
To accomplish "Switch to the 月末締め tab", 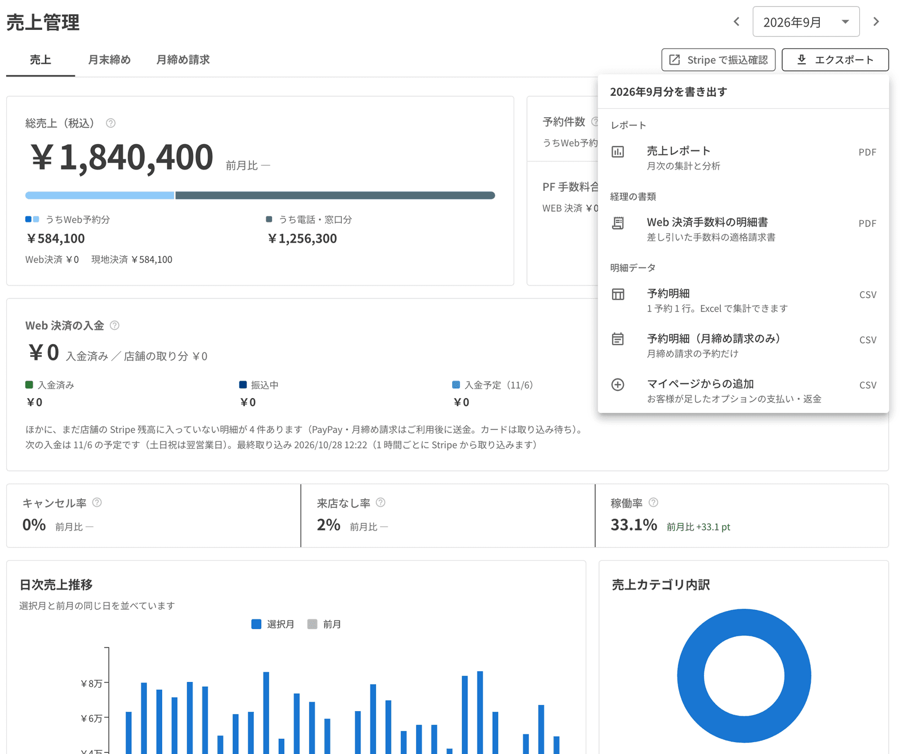I will tap(109, 60).
